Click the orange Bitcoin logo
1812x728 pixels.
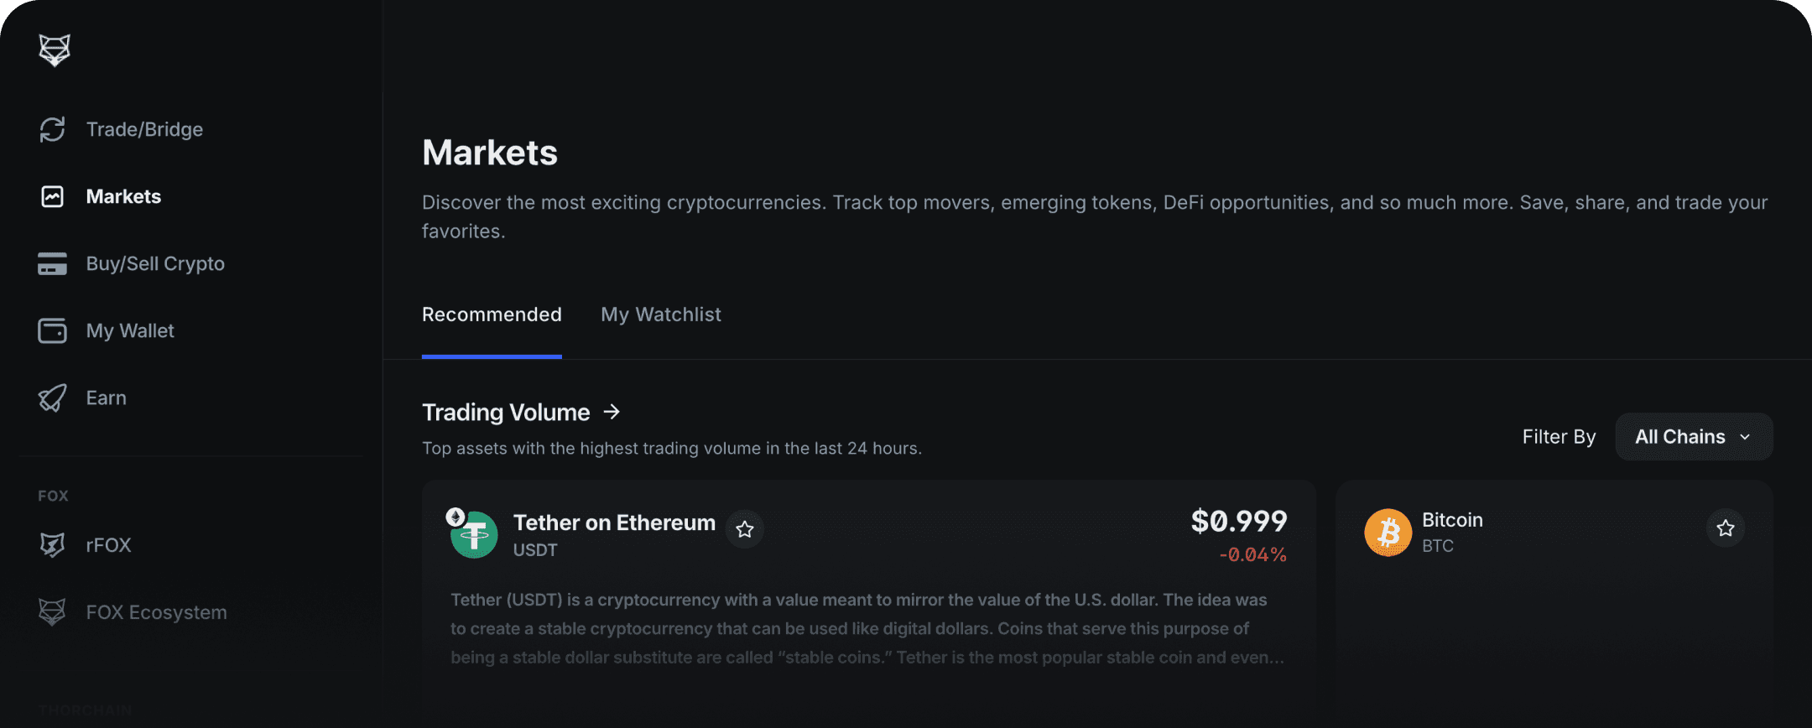pyautogui.click(x=1388, y=533)
